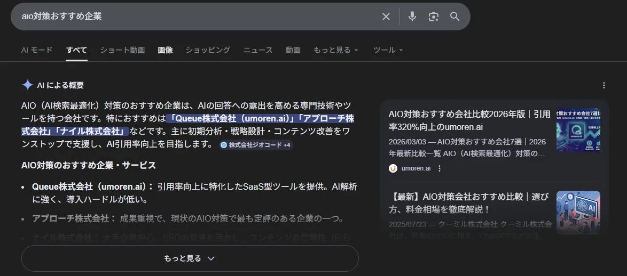Click the three-dot menu beside umoren.ai source

tap(440, 168)
